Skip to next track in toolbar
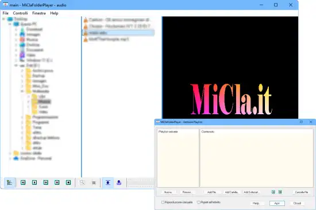Viewport: 316px width, 210px height. 46,182
